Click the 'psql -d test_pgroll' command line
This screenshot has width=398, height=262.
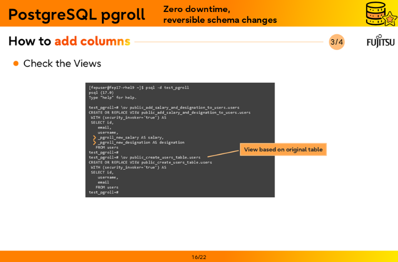139,88
